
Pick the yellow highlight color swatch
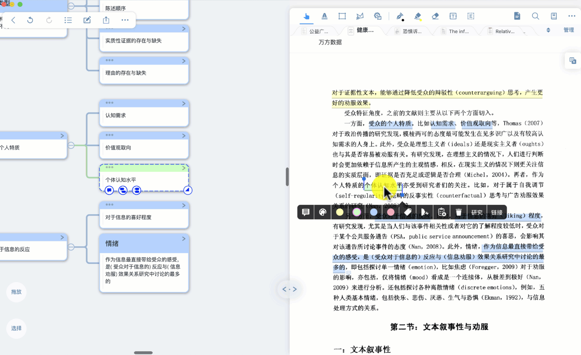(340, 212)
